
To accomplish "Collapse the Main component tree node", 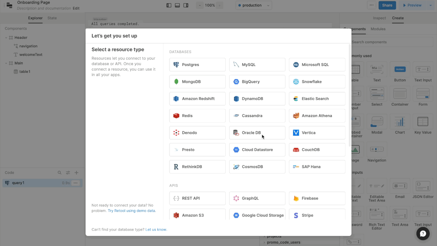I will tap(6, 63).
